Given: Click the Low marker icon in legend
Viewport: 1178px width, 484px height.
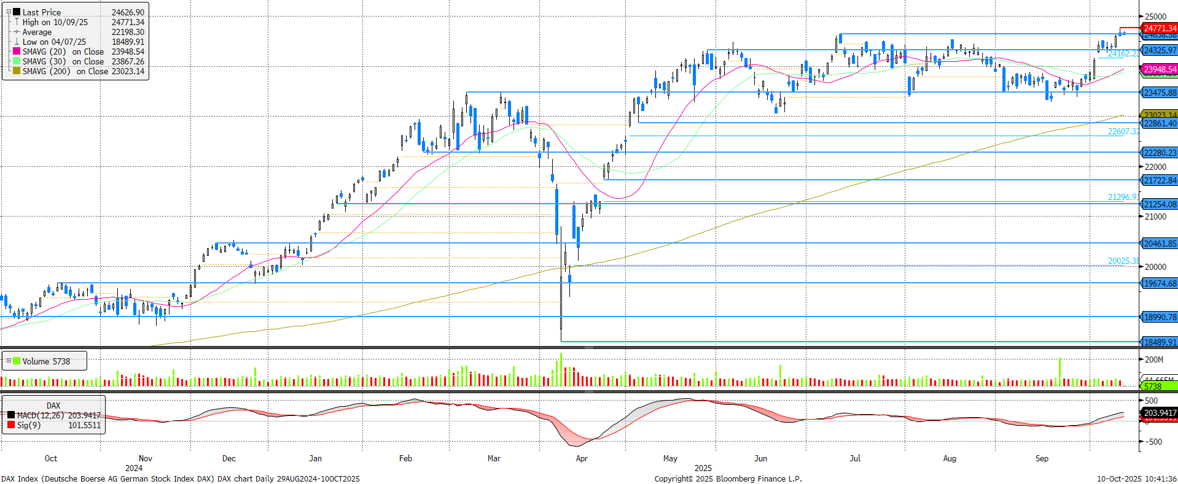Looking at the screenshot, I should [x=17, y=42].
